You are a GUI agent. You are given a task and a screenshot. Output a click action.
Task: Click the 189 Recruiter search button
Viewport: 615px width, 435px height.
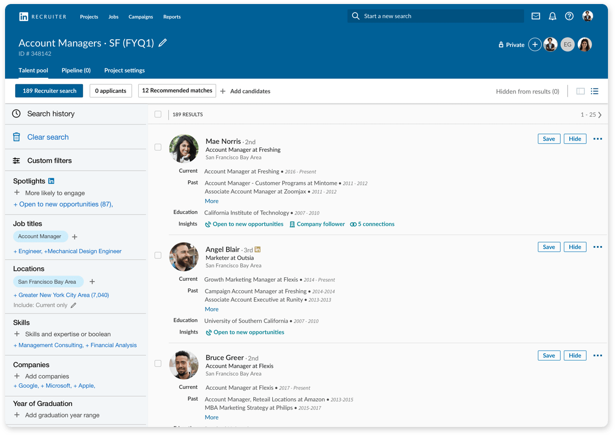coord(49,91)
